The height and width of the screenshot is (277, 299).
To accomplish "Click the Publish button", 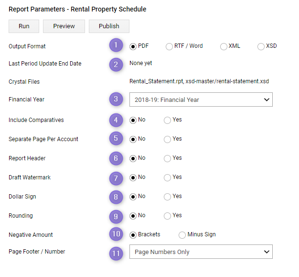I will coord(109,26).
